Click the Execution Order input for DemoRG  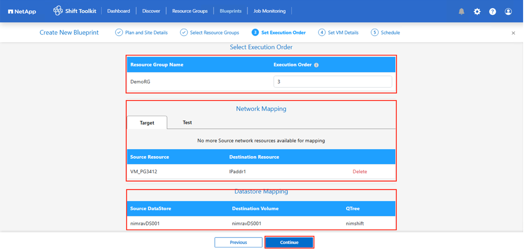pos(332,81)
